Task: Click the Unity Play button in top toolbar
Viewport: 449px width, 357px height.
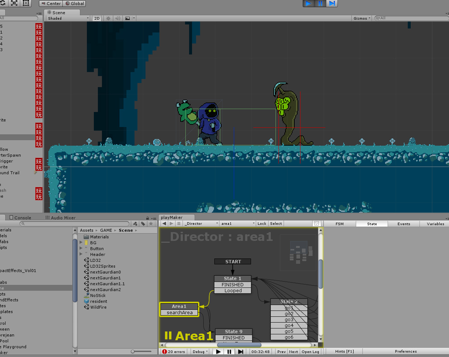Action: 308,4
